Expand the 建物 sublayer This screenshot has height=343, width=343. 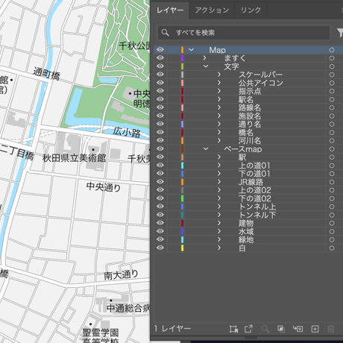(x=219, y=223)
